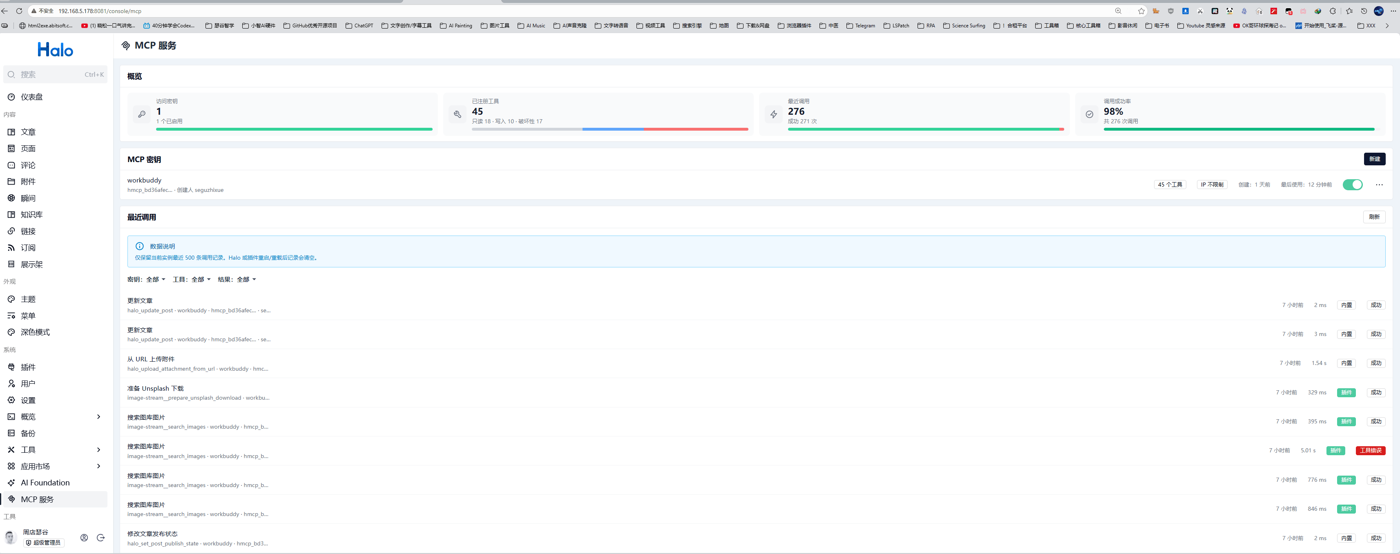Bookmark this page with the star icon
1400x554 pixels.
coord(1141,11)
